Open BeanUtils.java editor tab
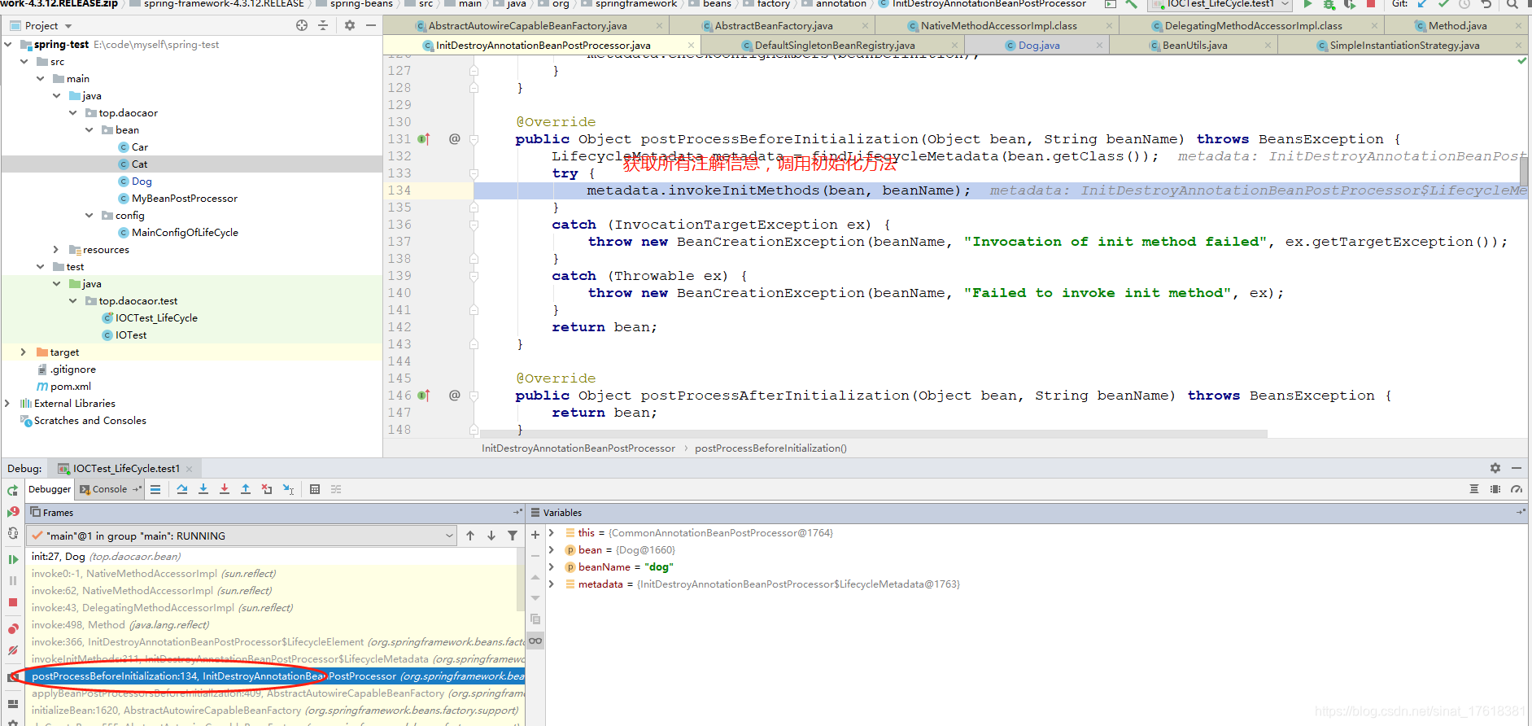Viewport: 1532px width, 726px height. (1194, 46)
